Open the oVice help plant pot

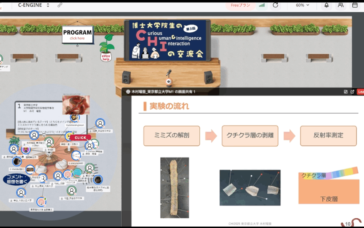pyautogui.click(x=106, y=48)
